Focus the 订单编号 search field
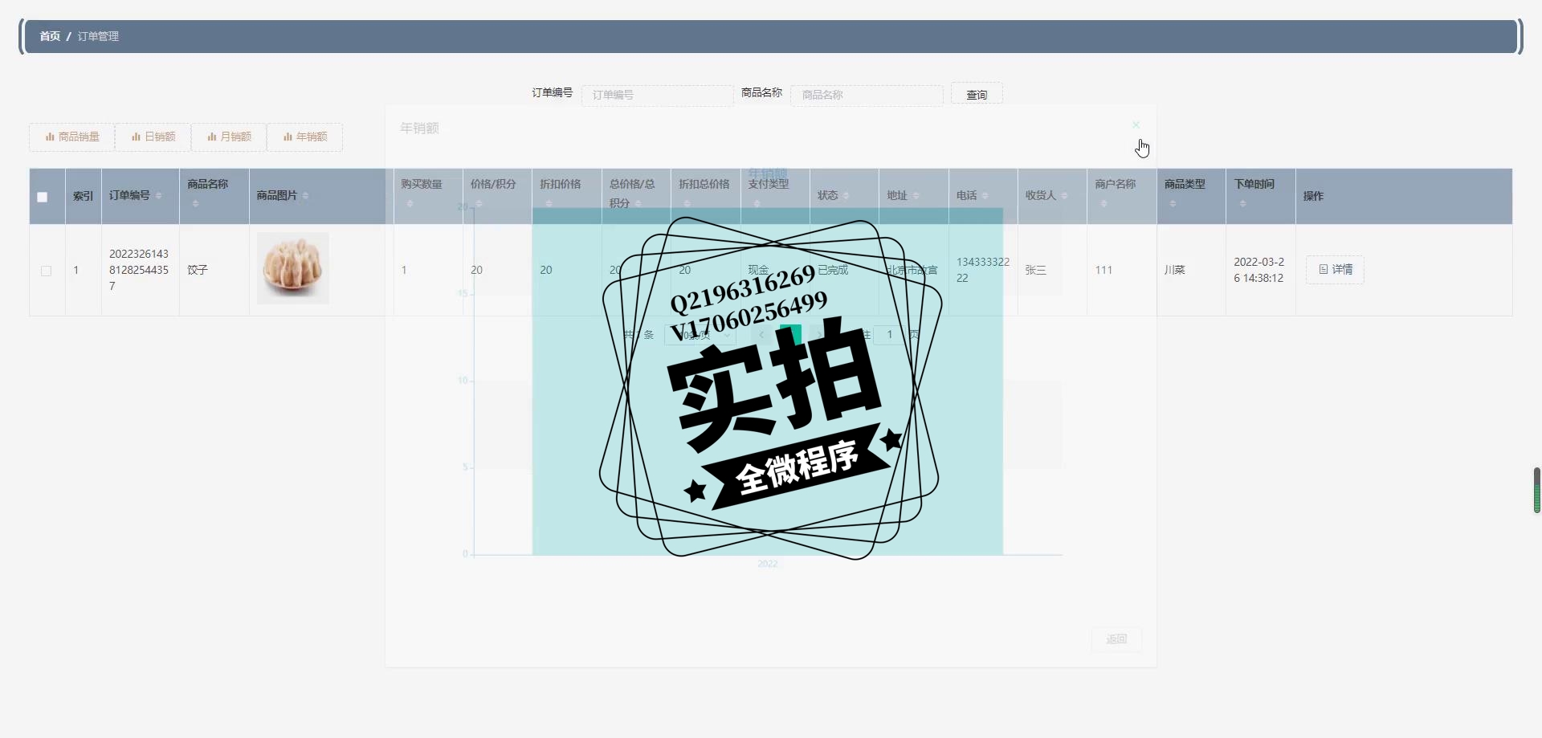 tap(657, 95)
